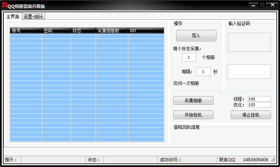Click the 导入 button
280x167 pixels.
196,36
